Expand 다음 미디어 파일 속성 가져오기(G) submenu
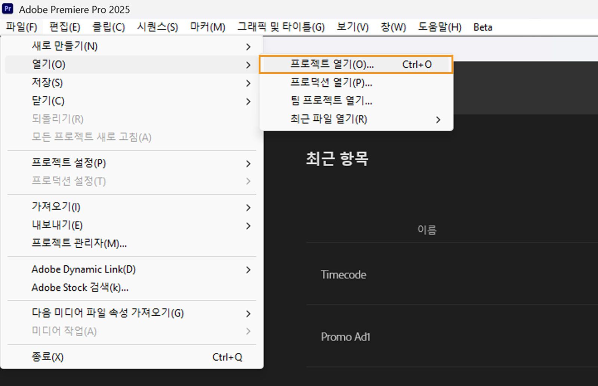Viewport: 598px width, 386px height. (130, 313)
